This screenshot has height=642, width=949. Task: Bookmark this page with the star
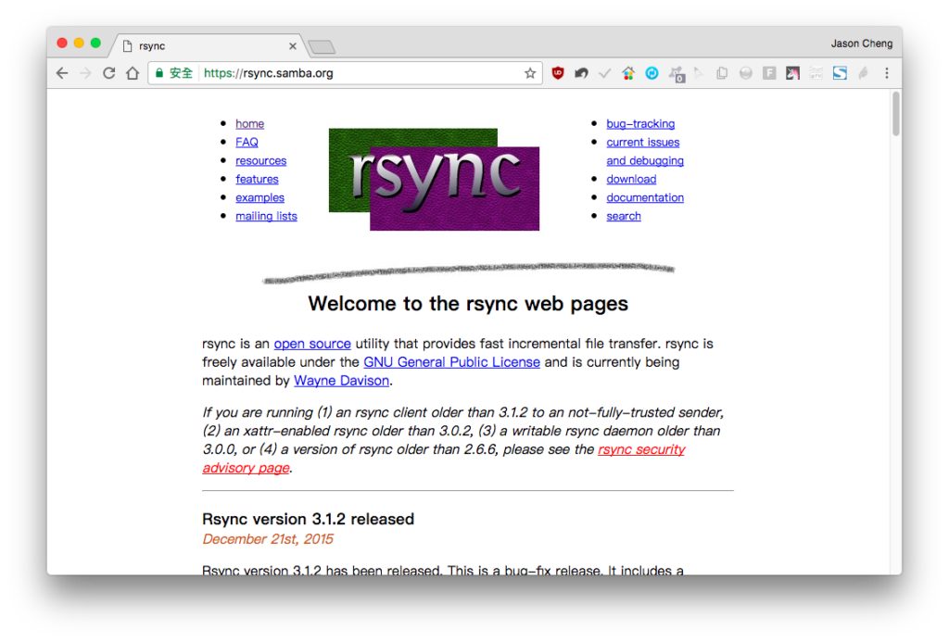click(x=530, y=73)
